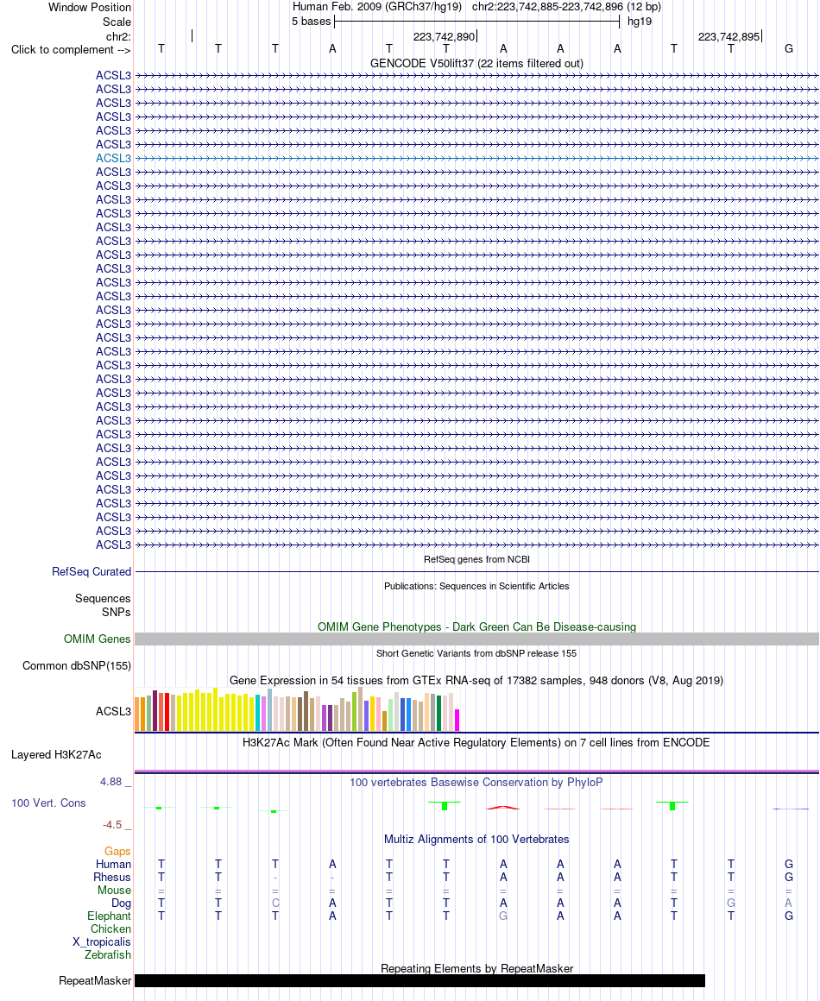
Task: Open Publications: Sequences in Scientific Articles title
Action: point(476,586)
